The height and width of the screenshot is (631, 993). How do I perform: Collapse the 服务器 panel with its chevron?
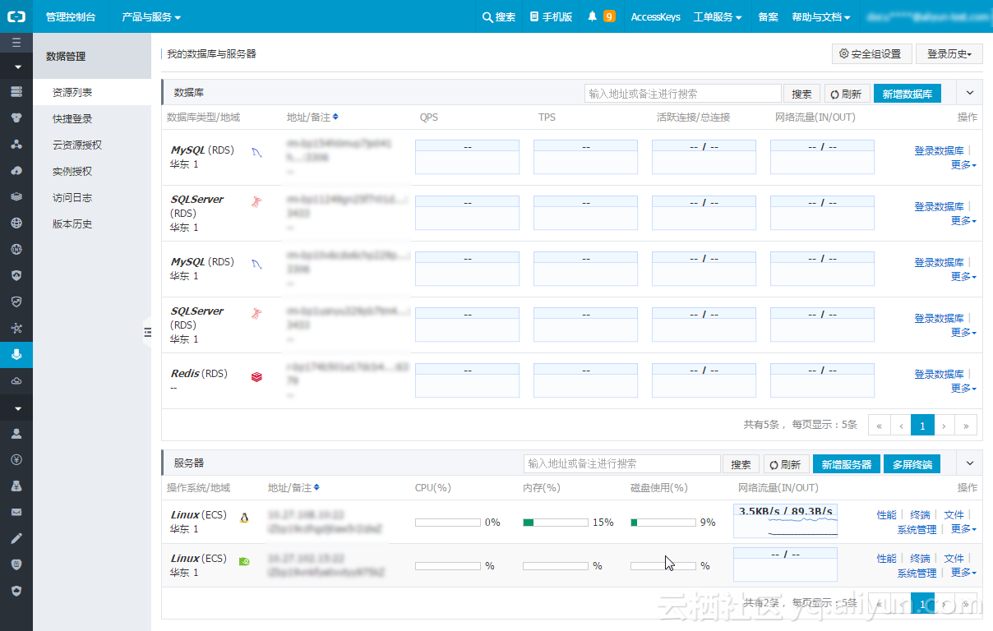pos(969,464)
